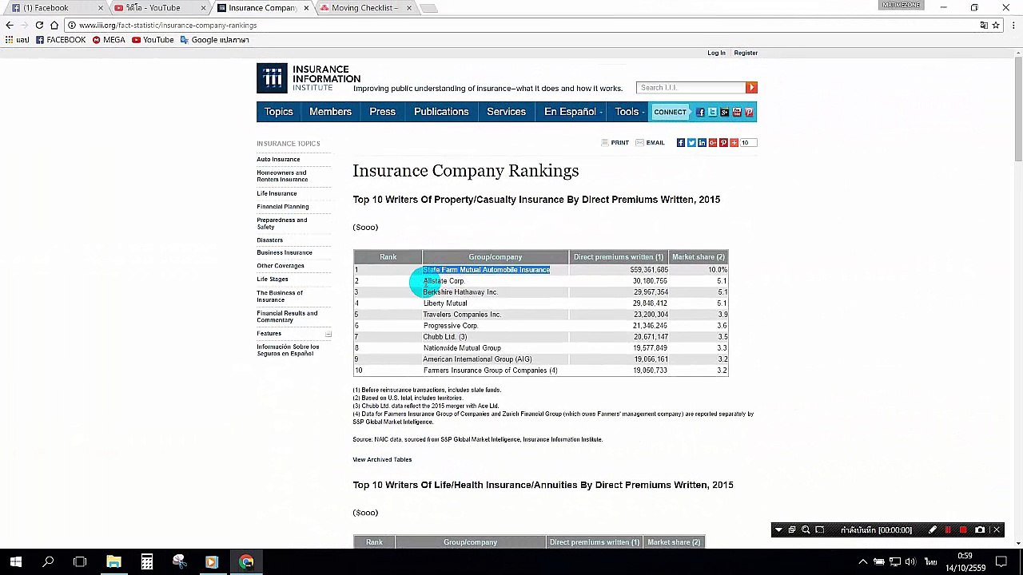Open the Windows notification center
This screenshot has height=575, width=1023.
(x=1001, y=562)
